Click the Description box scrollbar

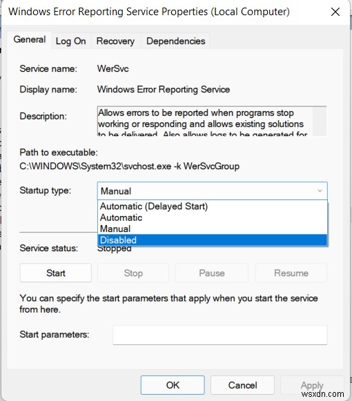[x=320, y=121]
